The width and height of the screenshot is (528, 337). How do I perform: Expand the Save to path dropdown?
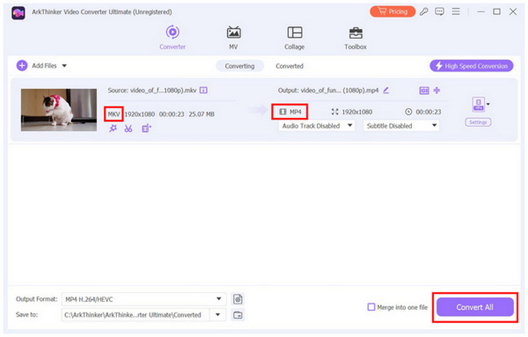tap(218, 315)
